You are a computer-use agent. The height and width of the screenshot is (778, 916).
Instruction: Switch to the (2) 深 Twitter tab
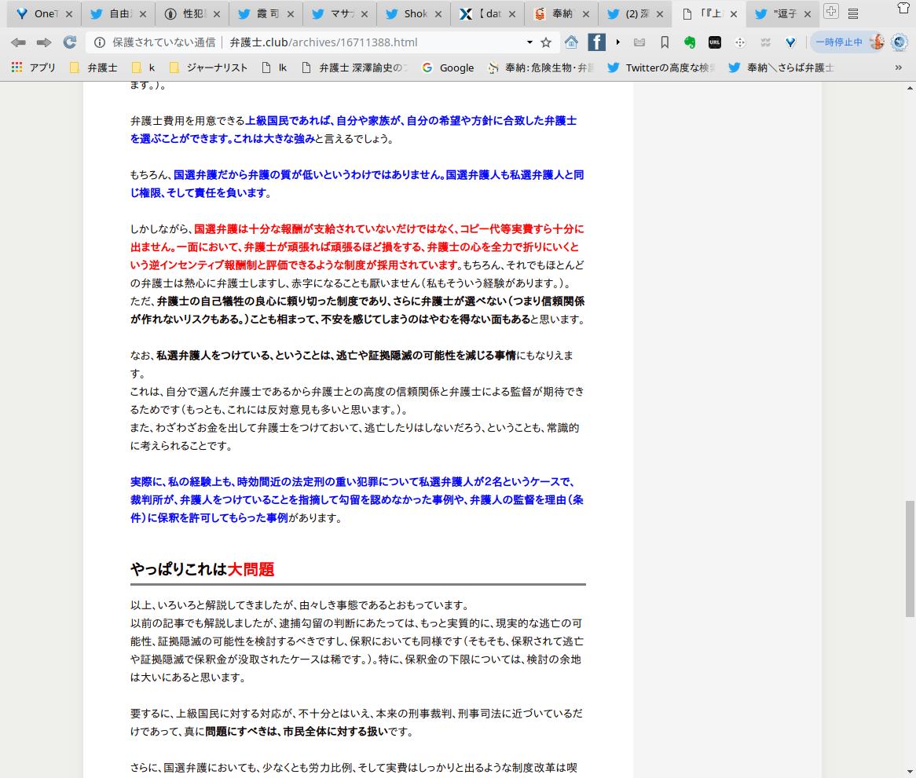click(635, 14)
